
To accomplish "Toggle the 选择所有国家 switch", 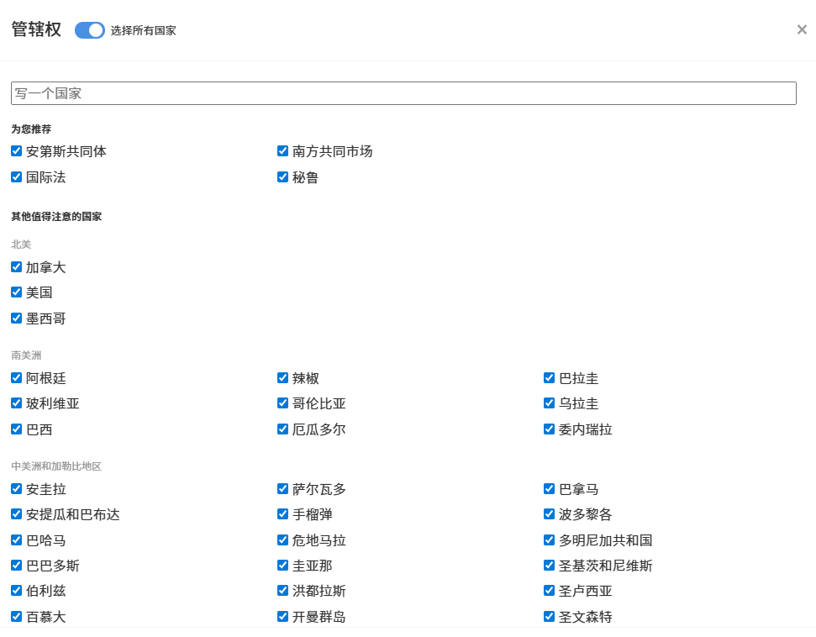I will coord(89,30).
